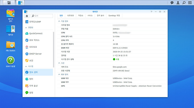Minimize the Control Panel window

(156, 12)
